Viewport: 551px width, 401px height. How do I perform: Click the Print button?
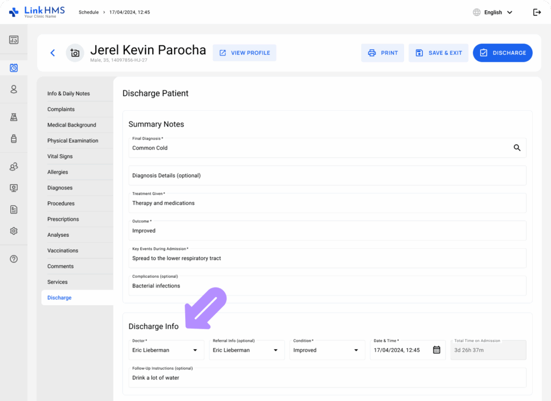383,53
